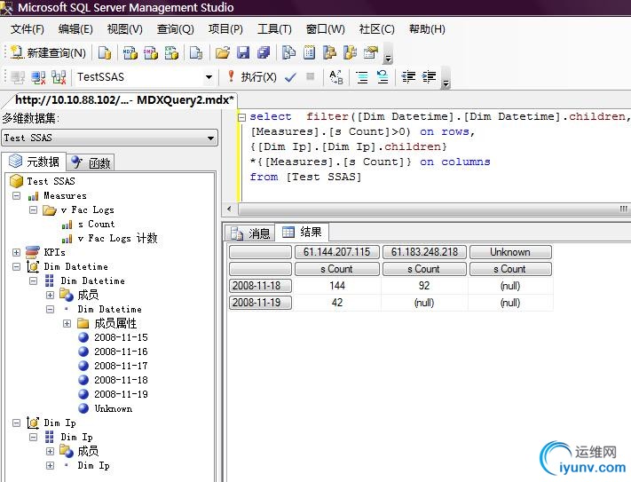The width and height of the screenshot is (631, 482).
Task: Click the query editor horizontal scrollbar
Action: 426,209
